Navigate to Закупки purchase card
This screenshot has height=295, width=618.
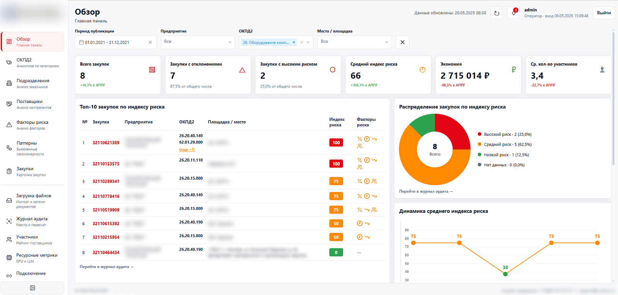pos(32,171)
